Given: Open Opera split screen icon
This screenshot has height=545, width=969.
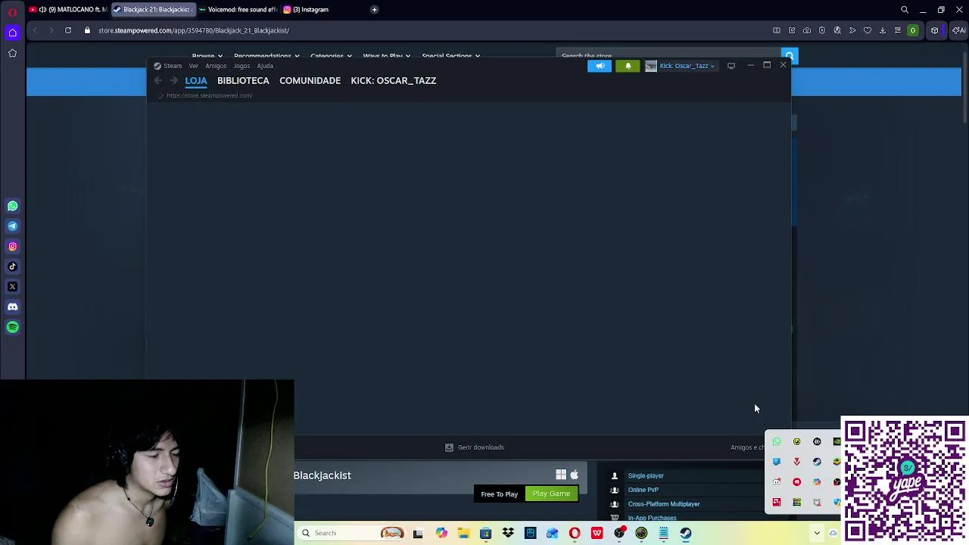Looking at the screenshot, I should [776, 30].
